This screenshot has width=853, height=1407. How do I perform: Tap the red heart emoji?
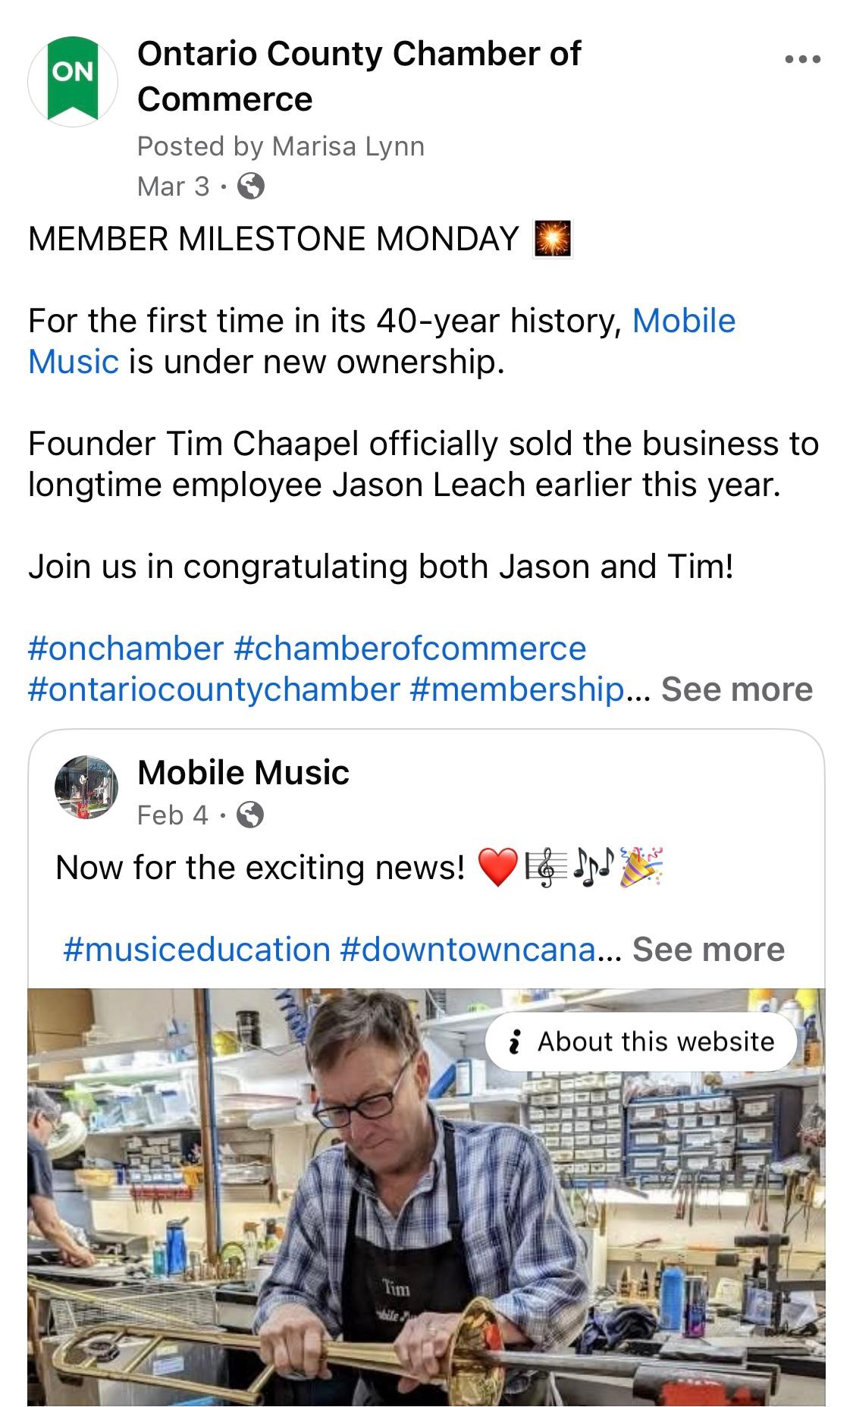coord(497,867)
